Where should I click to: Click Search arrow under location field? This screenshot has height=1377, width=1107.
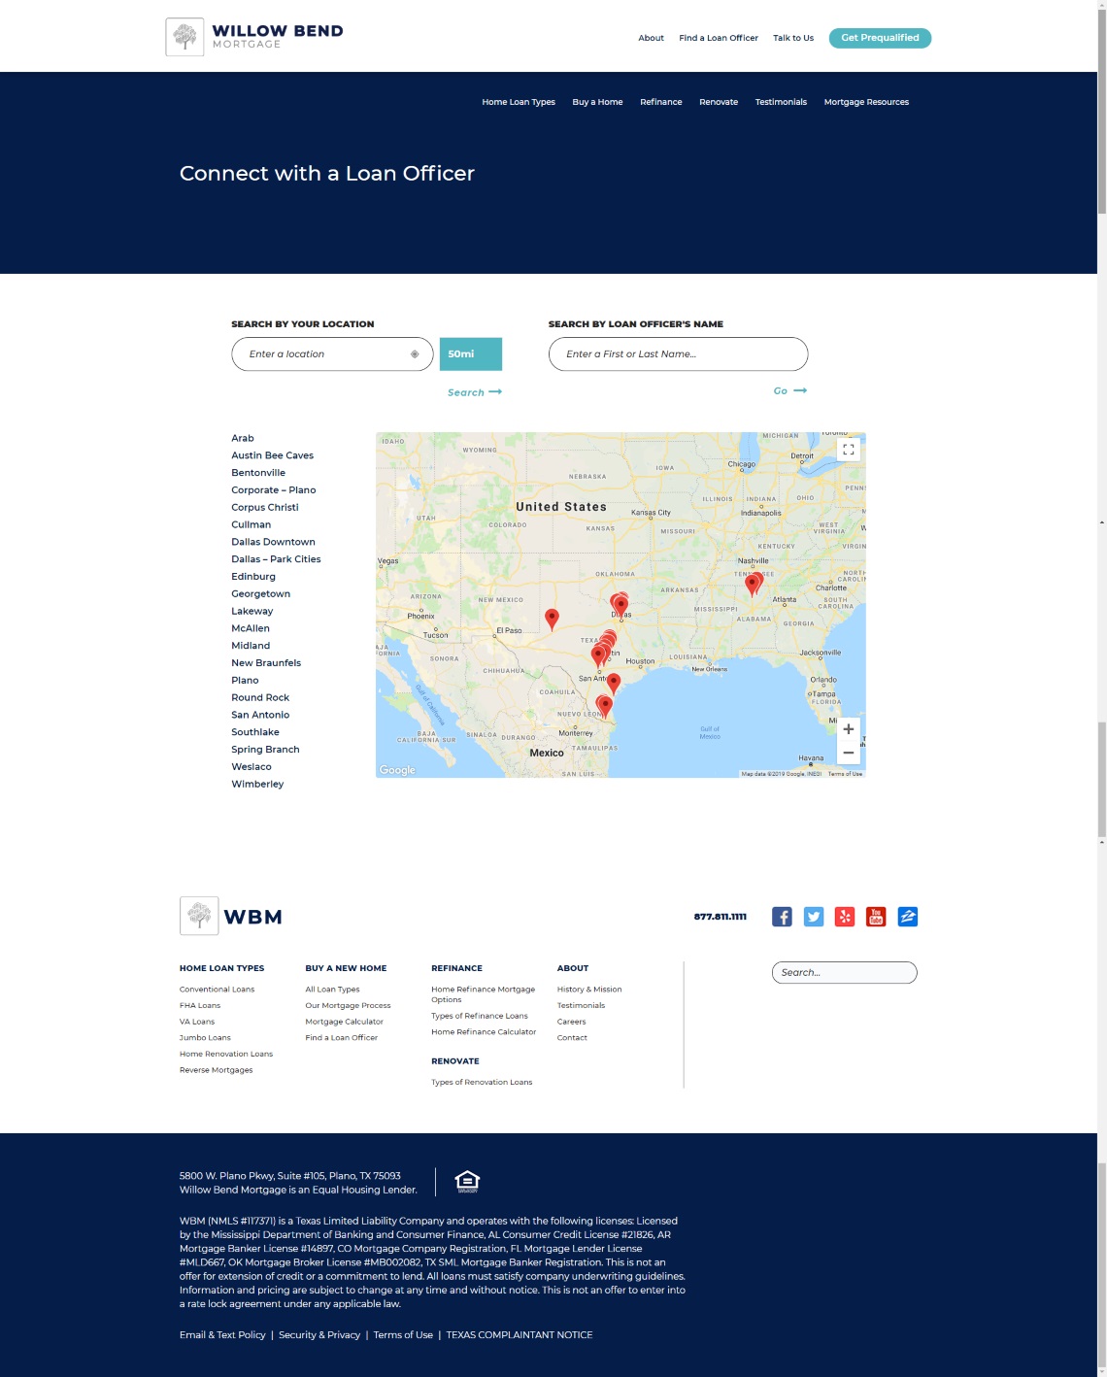(475, 392)
